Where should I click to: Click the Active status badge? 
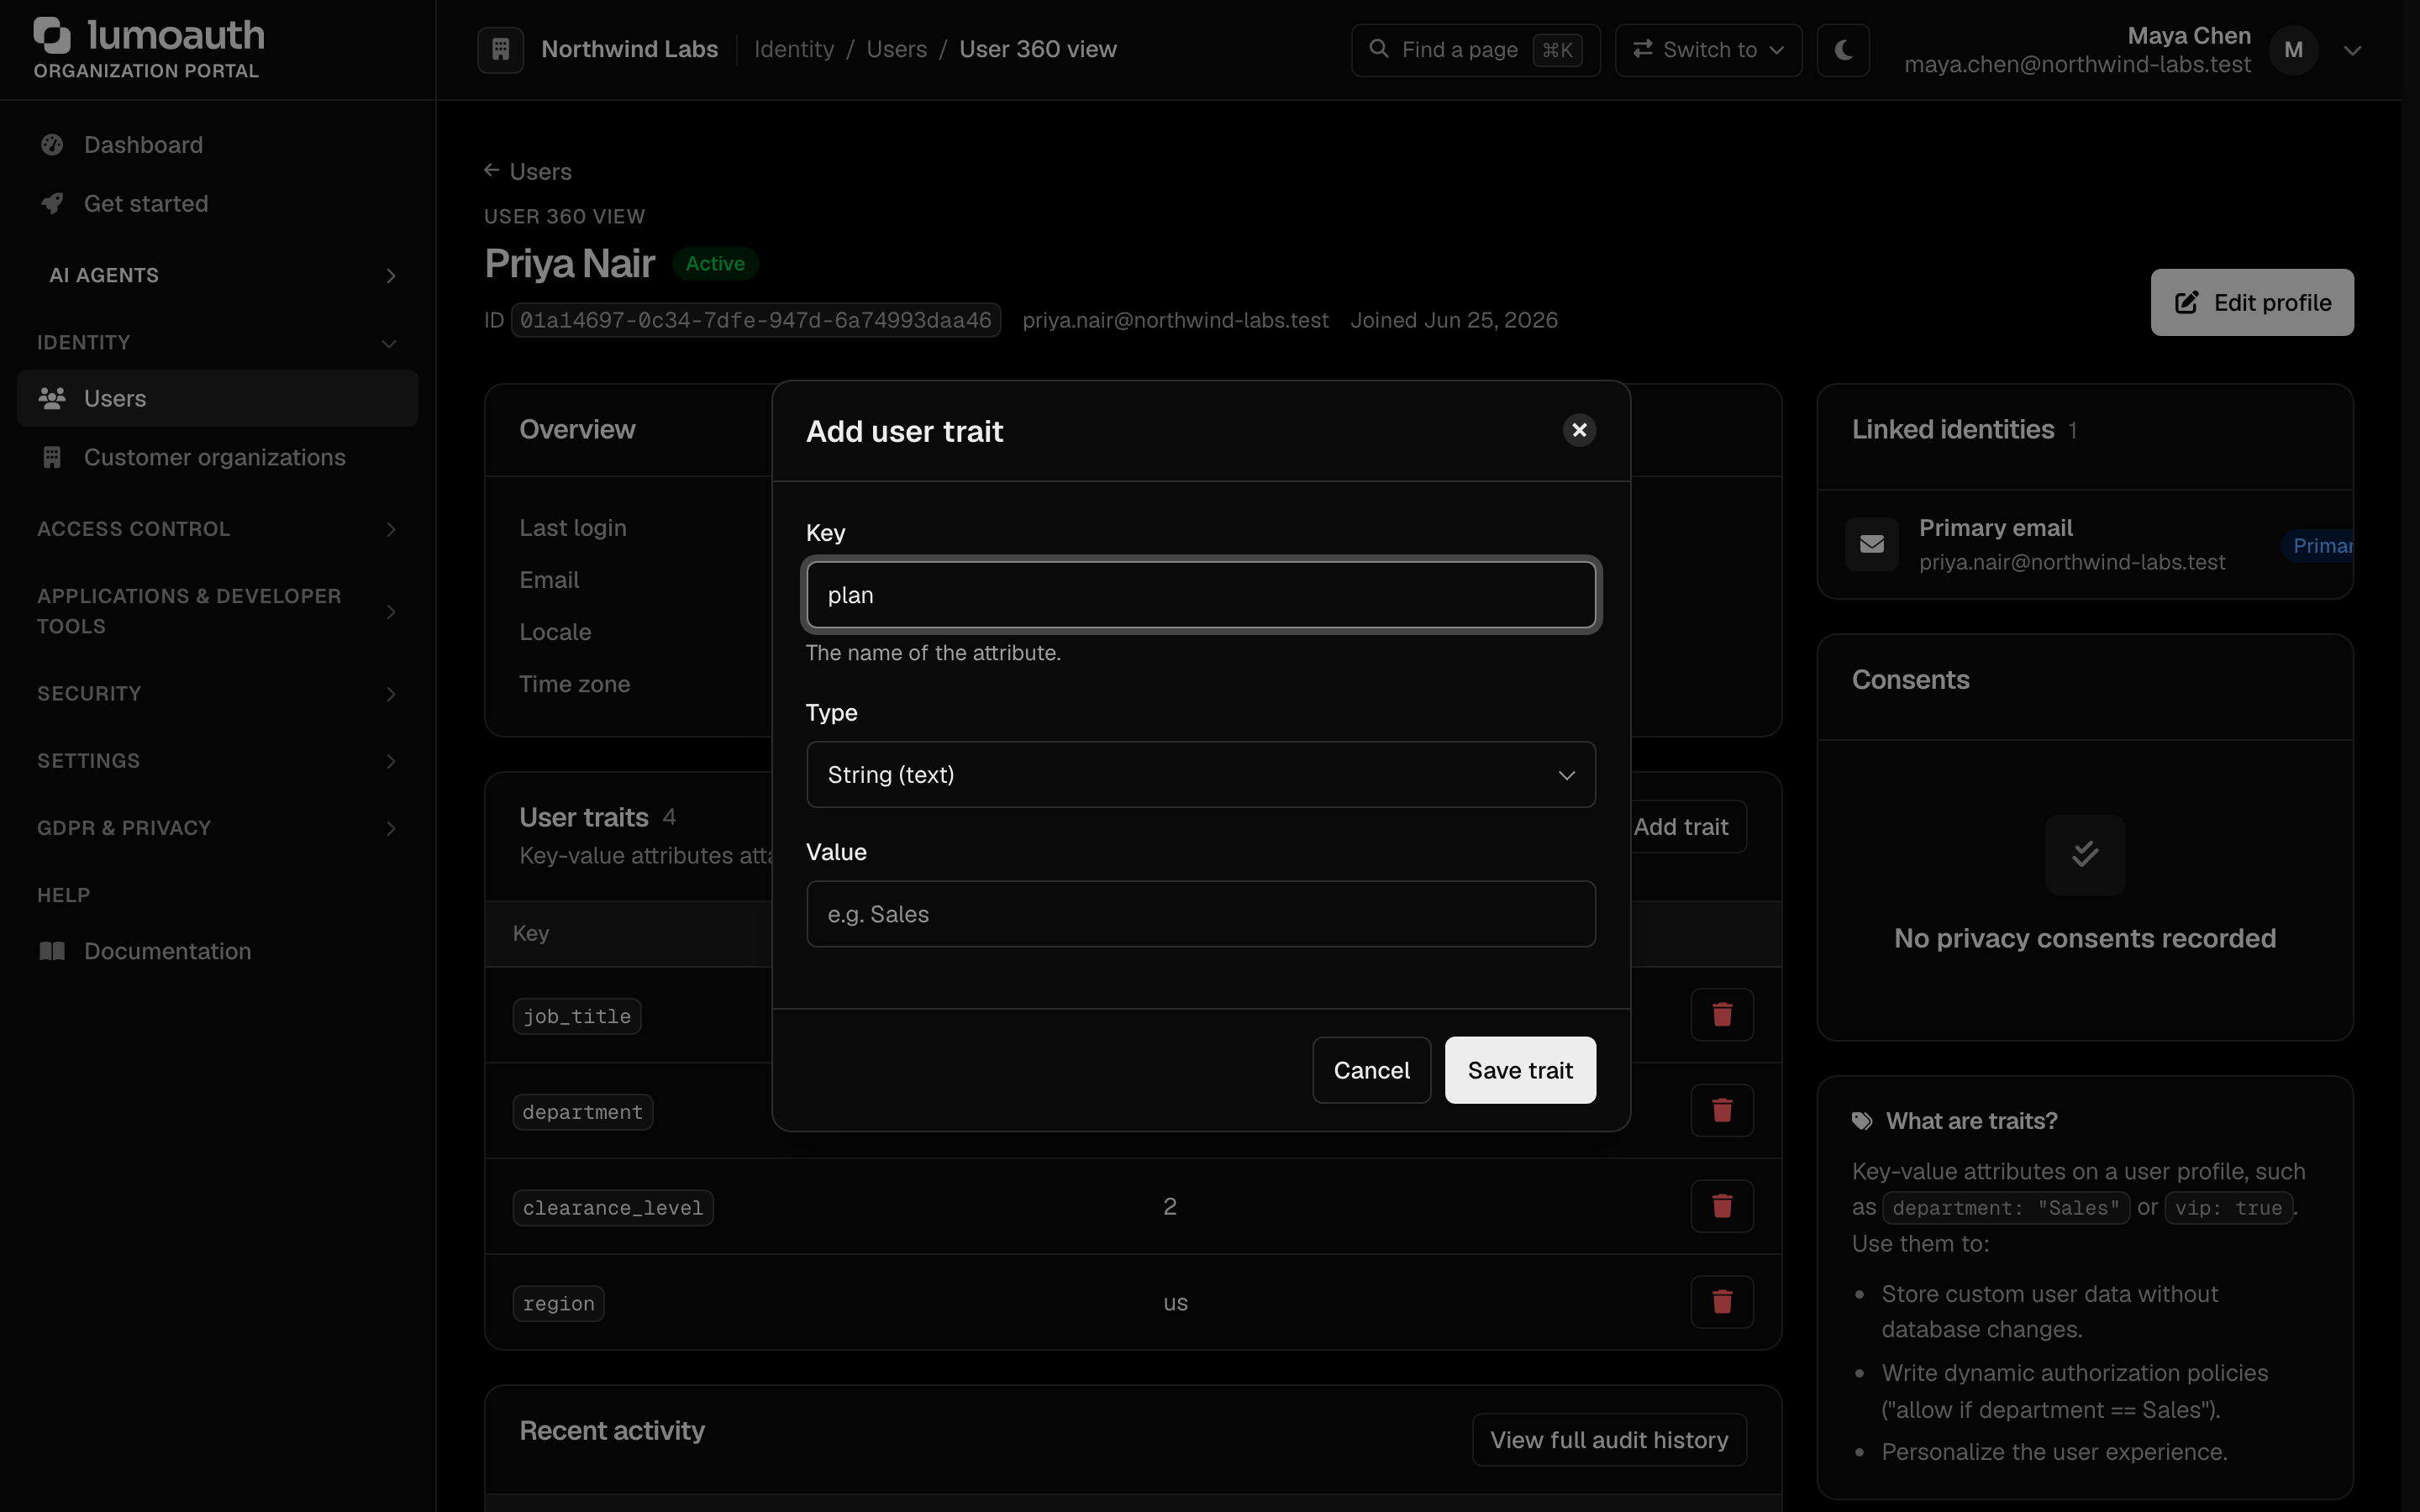tap(715, 264)
